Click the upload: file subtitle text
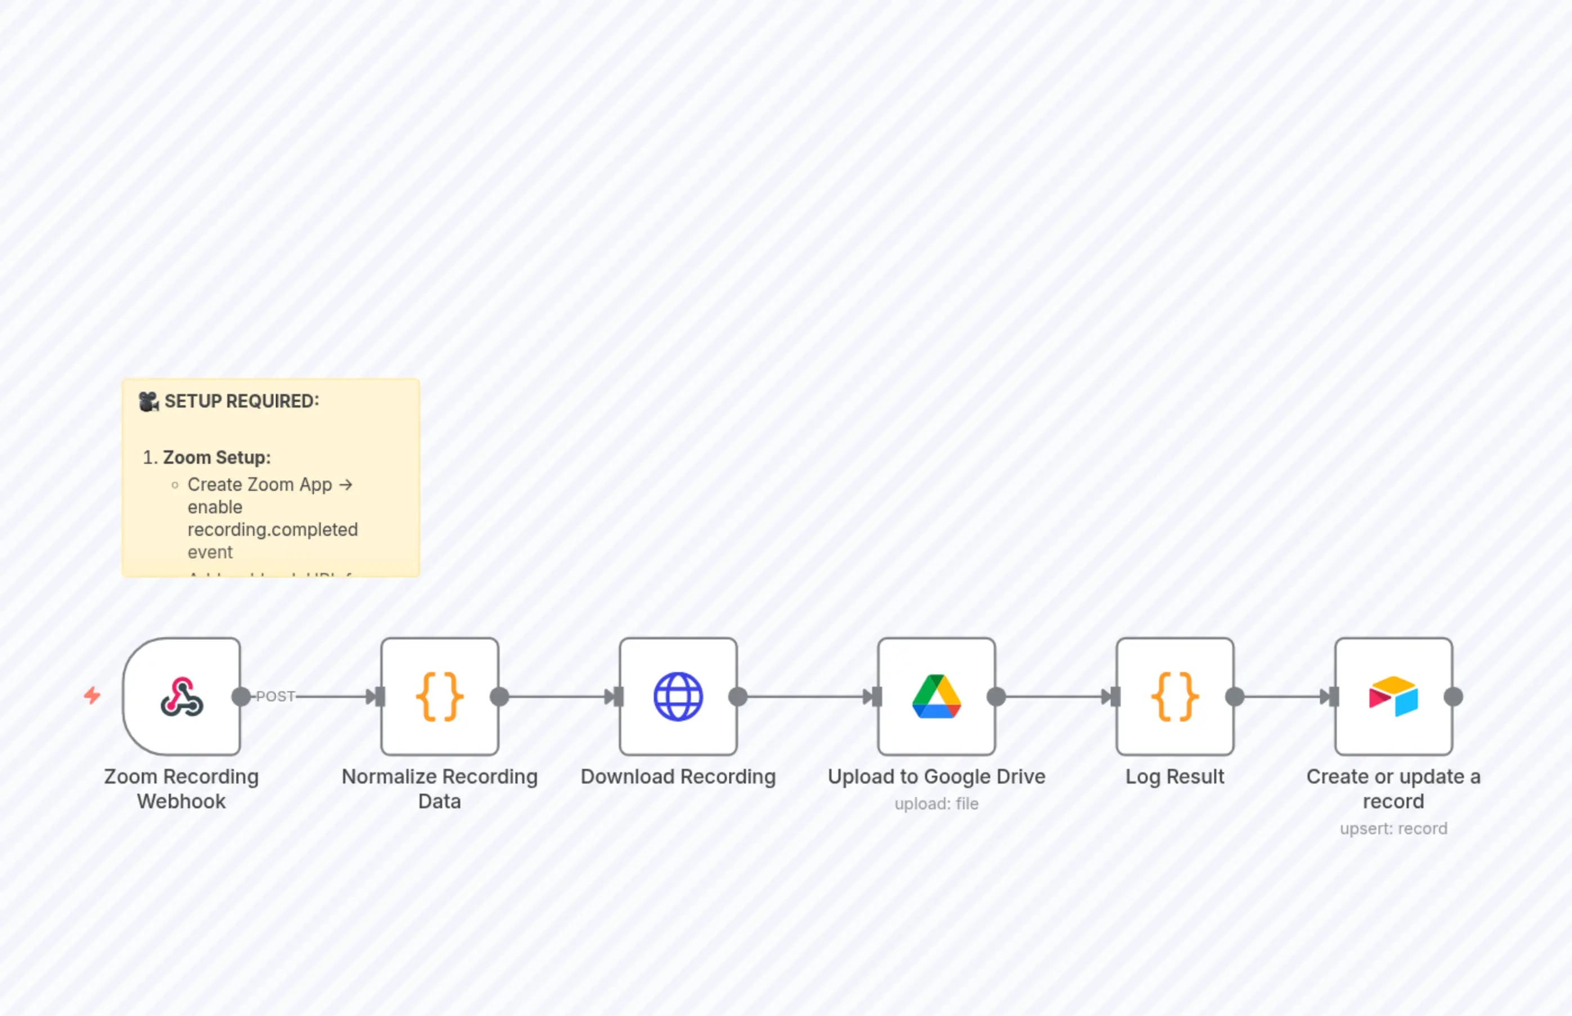1572x1016 pixels. (936, 804)
